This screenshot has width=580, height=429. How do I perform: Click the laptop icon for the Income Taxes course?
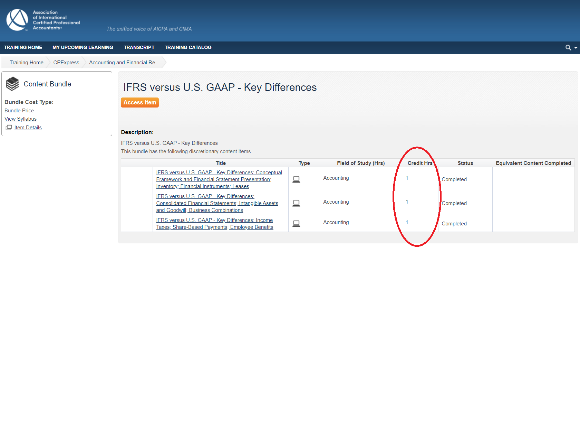296,223
